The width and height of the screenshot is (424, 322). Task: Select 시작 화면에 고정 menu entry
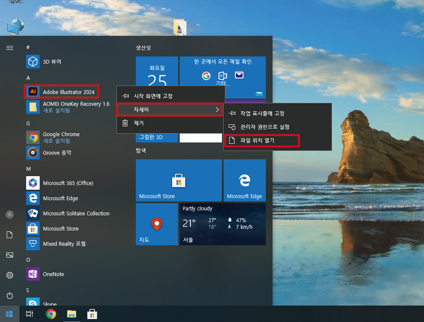pyautogui.click(x=170, y=96)
